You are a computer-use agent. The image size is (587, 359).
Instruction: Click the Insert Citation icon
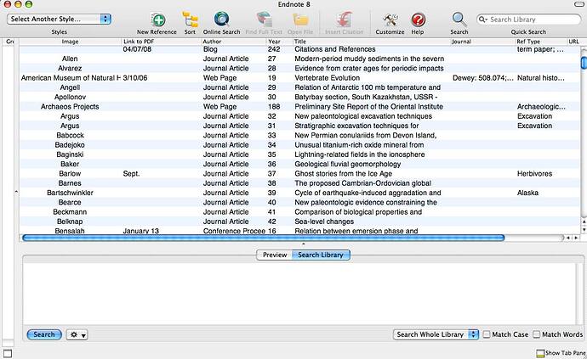(344, 20)
